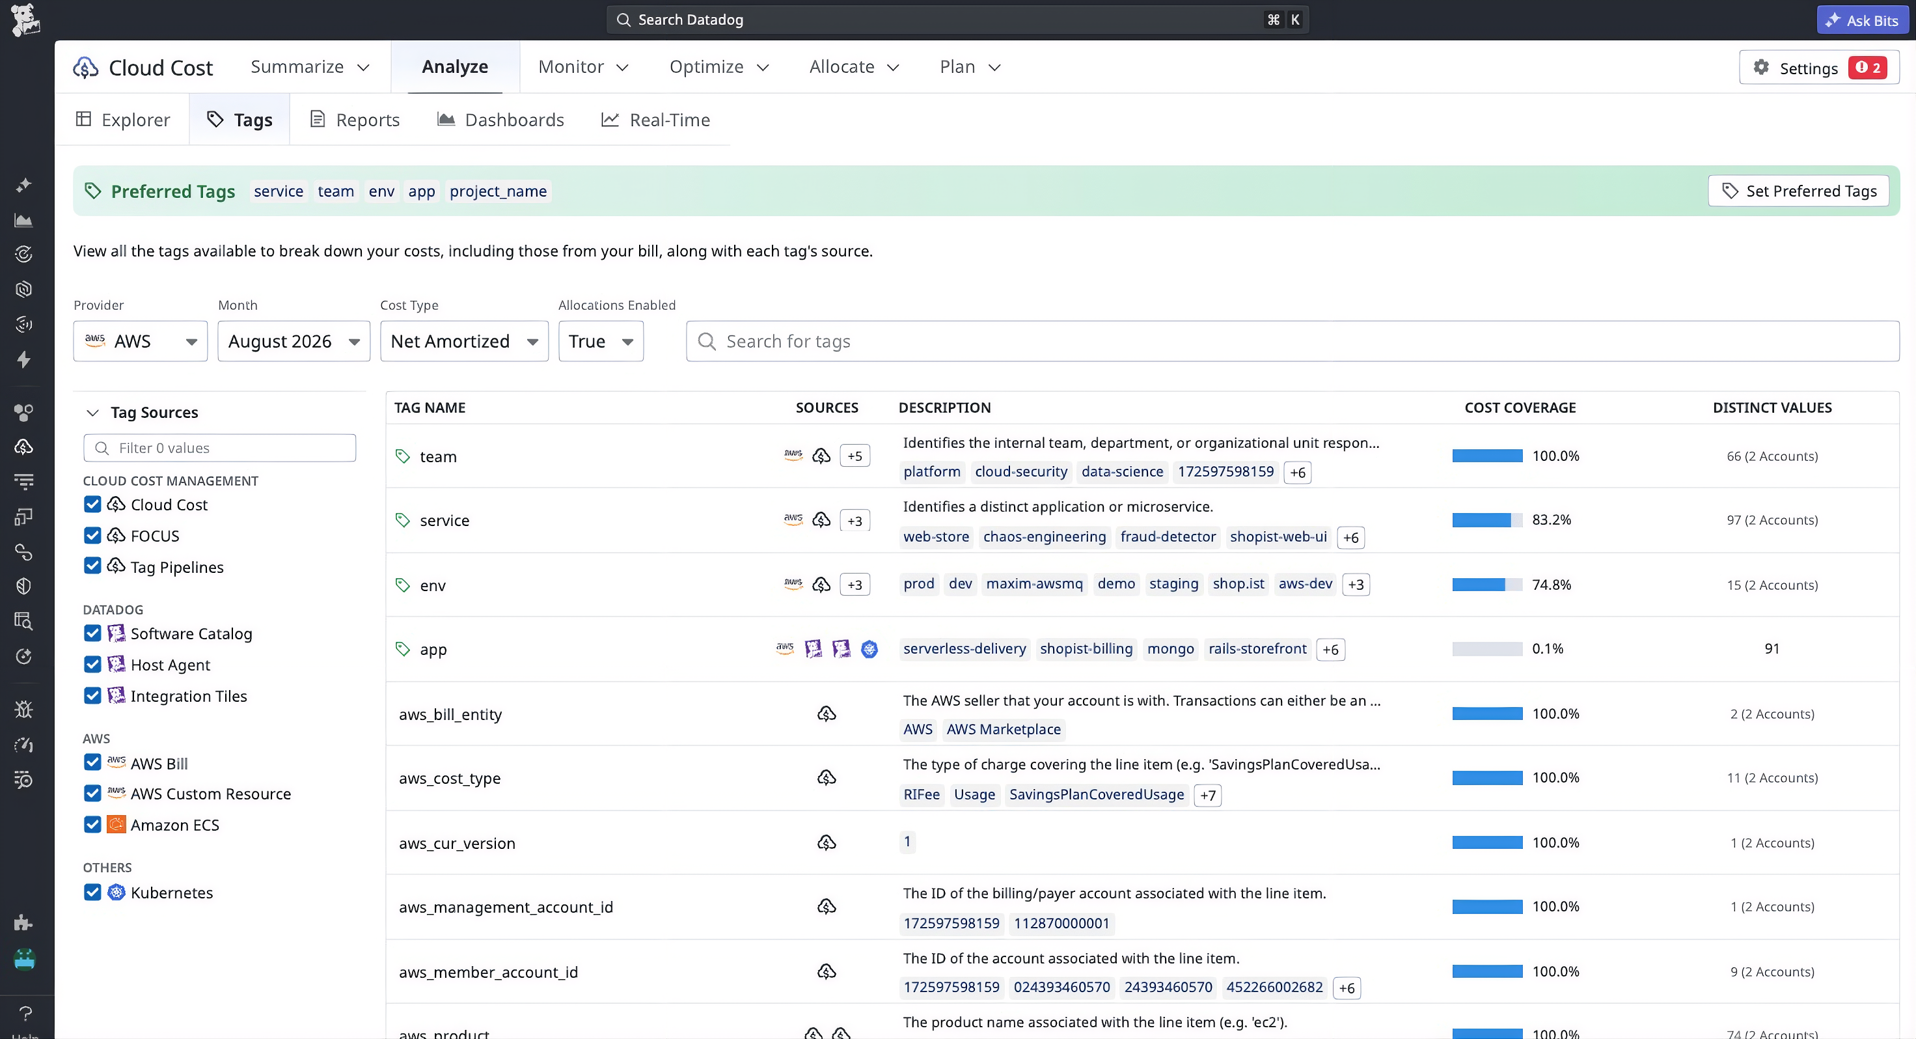
Task: Click the tag icon beside env row
Action: (x=402, y=585)
